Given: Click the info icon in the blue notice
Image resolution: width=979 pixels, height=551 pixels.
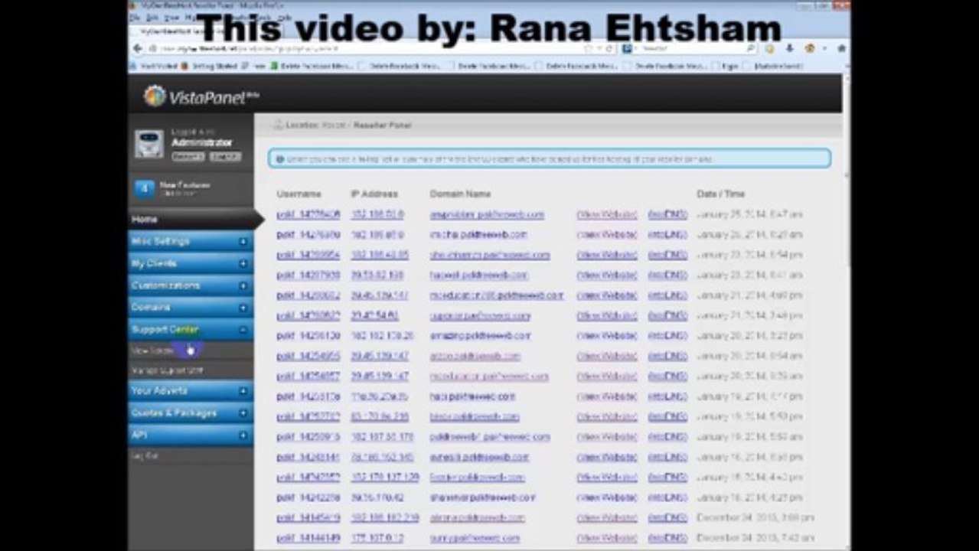Looking at the screenshot, I should click(279, 159).
